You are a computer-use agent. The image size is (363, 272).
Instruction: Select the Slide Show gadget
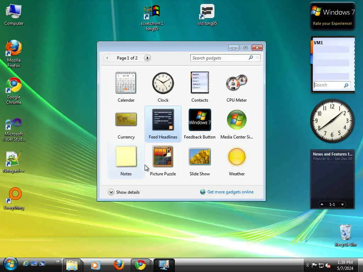pos(200,156)
